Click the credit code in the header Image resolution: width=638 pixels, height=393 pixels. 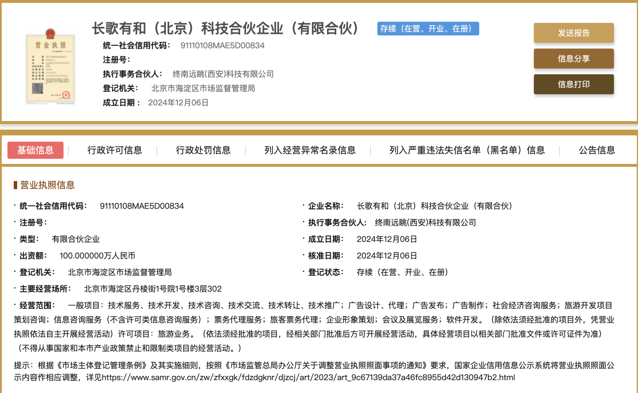click(222, 45)
